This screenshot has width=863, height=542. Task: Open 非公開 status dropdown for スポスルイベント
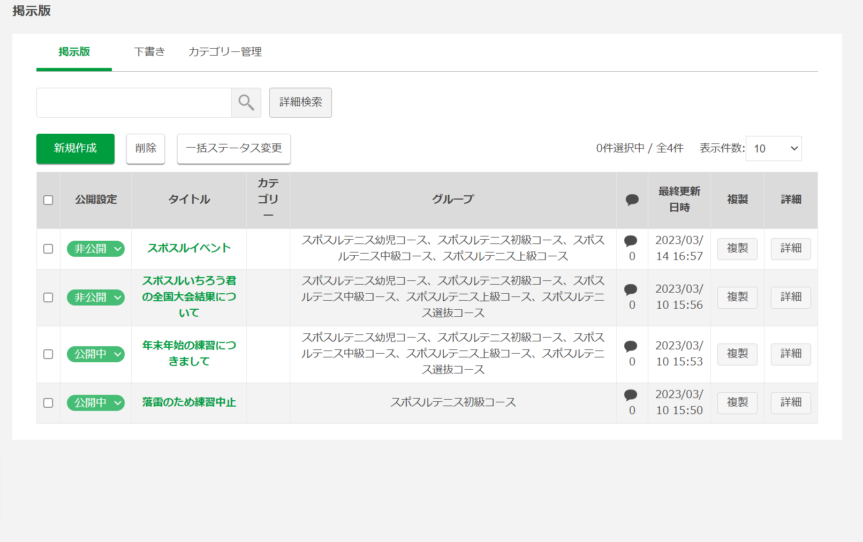[96, 249]
